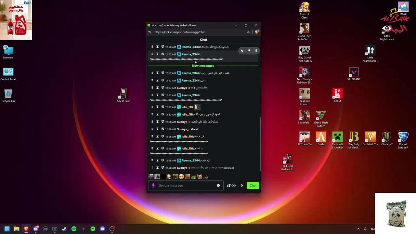Open File Explorer from taskbar
The height and width of the screenshot is (234, 416).
coord(17,229)
